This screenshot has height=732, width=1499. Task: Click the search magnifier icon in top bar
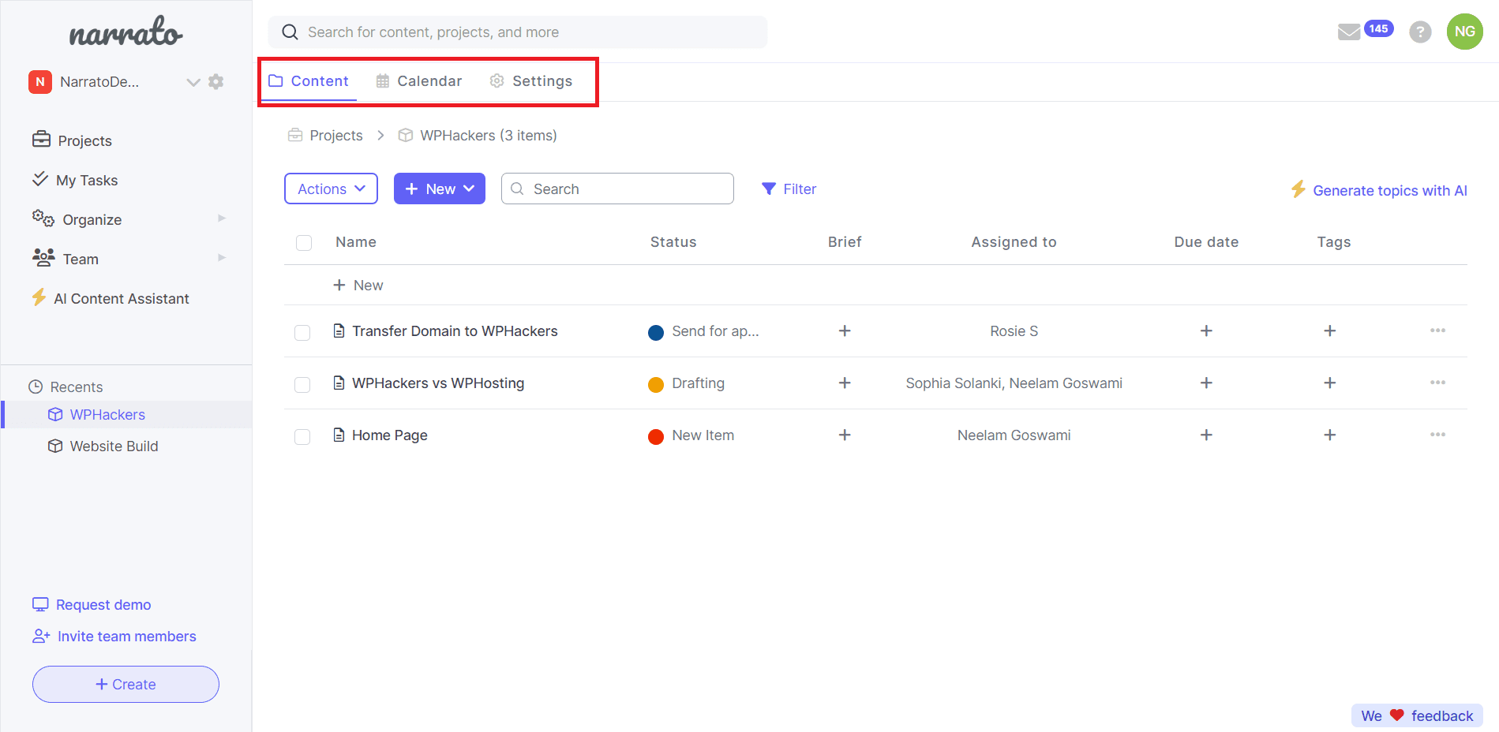[290, 32]
